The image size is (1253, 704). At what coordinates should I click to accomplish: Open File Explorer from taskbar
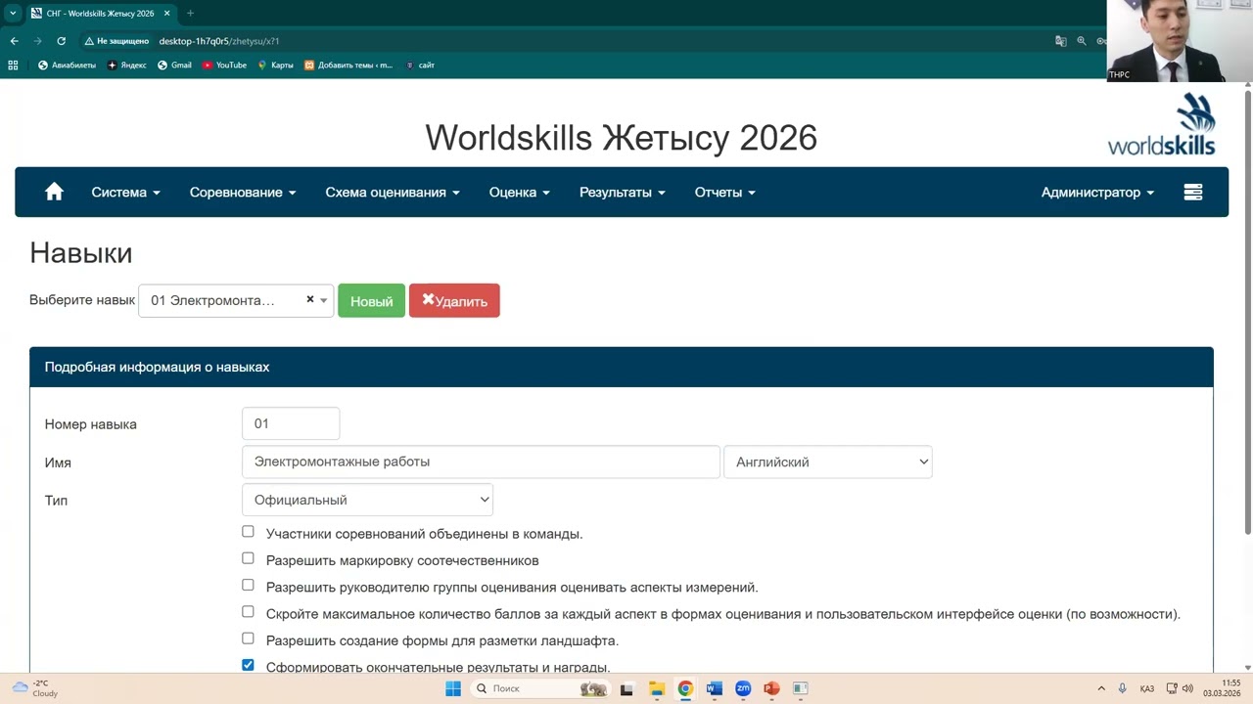tap(657, 688)
